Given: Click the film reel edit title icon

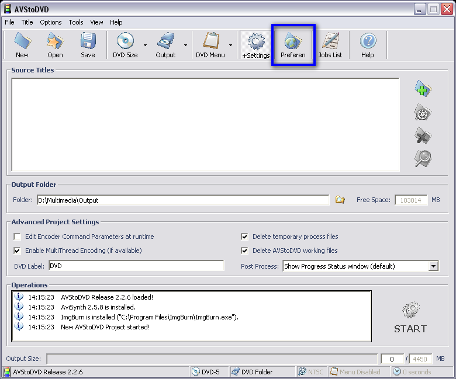Looking at the screenshot, I should [x=423, y=112].
